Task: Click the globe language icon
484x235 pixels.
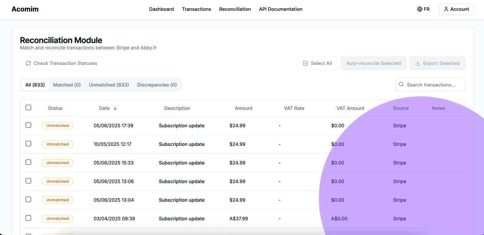Action: pos(420,9)
